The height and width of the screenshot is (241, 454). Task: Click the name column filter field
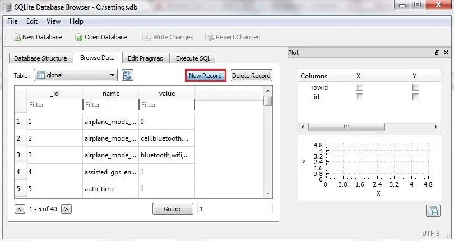(110, 105)
